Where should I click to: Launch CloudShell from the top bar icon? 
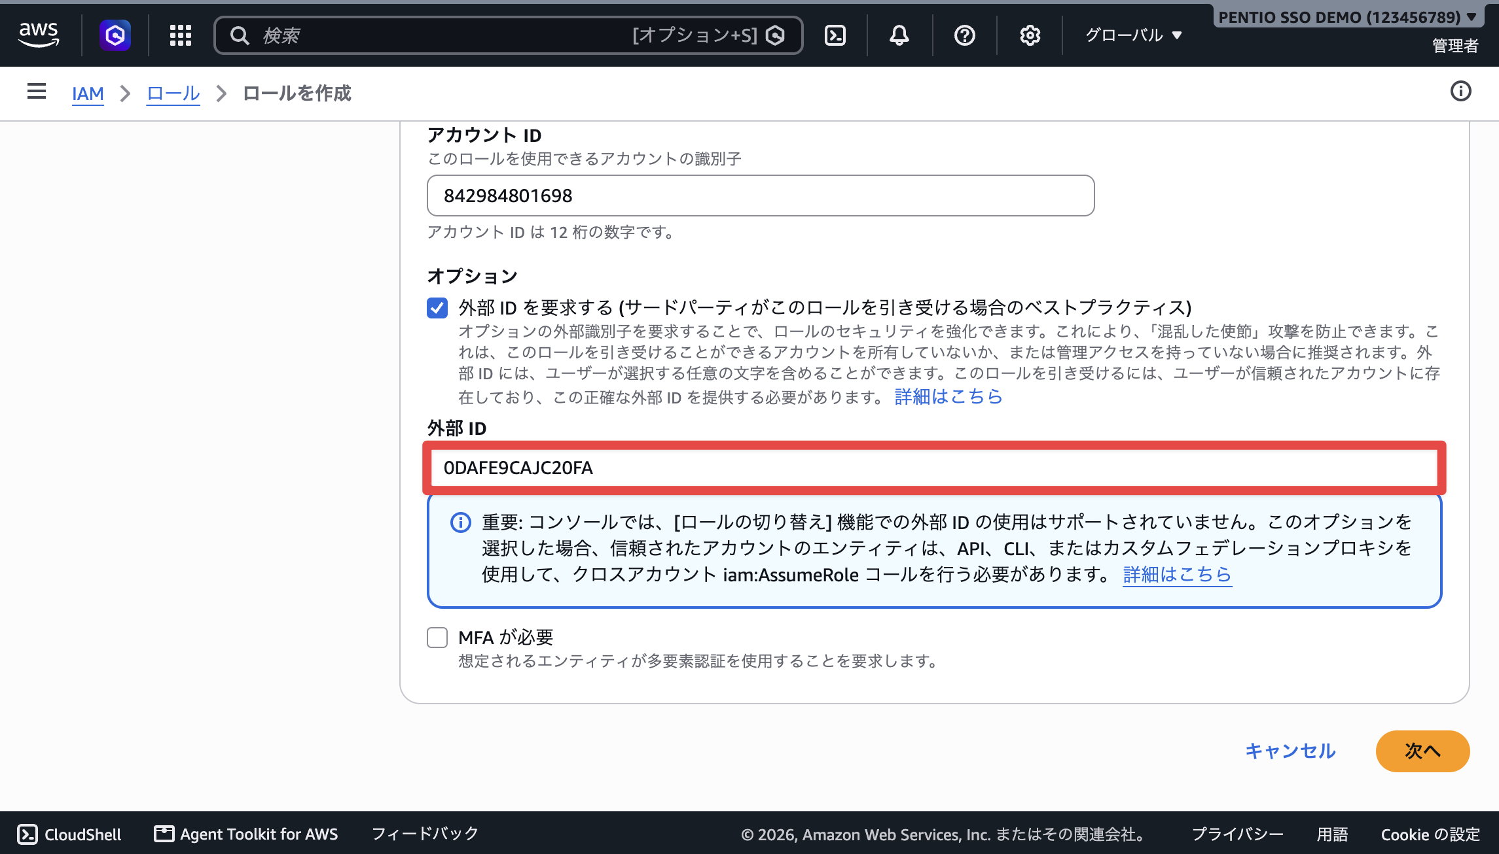click(x=835, y=35)
